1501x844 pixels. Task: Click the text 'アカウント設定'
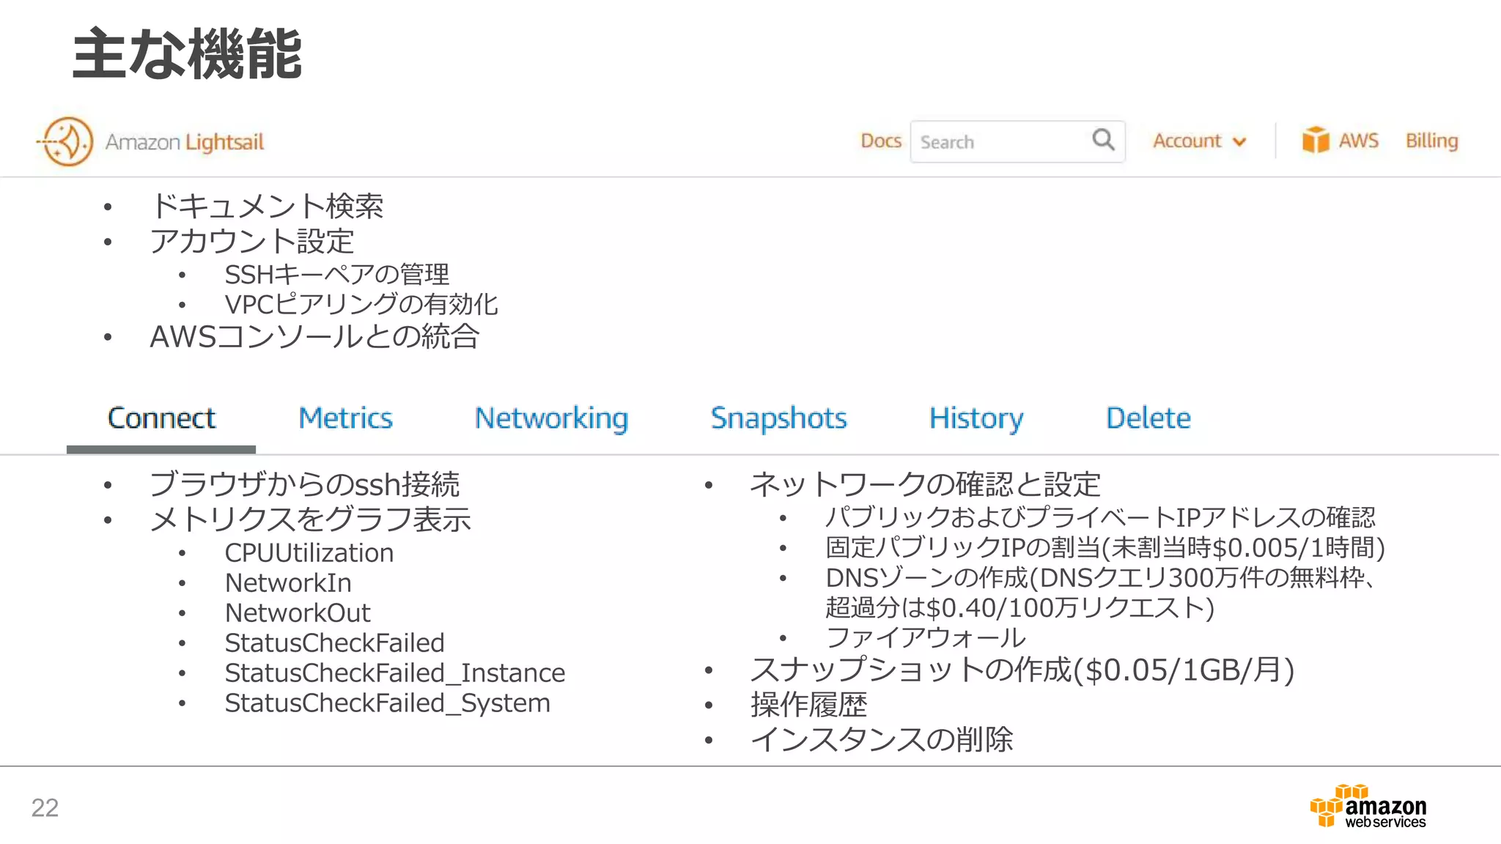[252, 241]
